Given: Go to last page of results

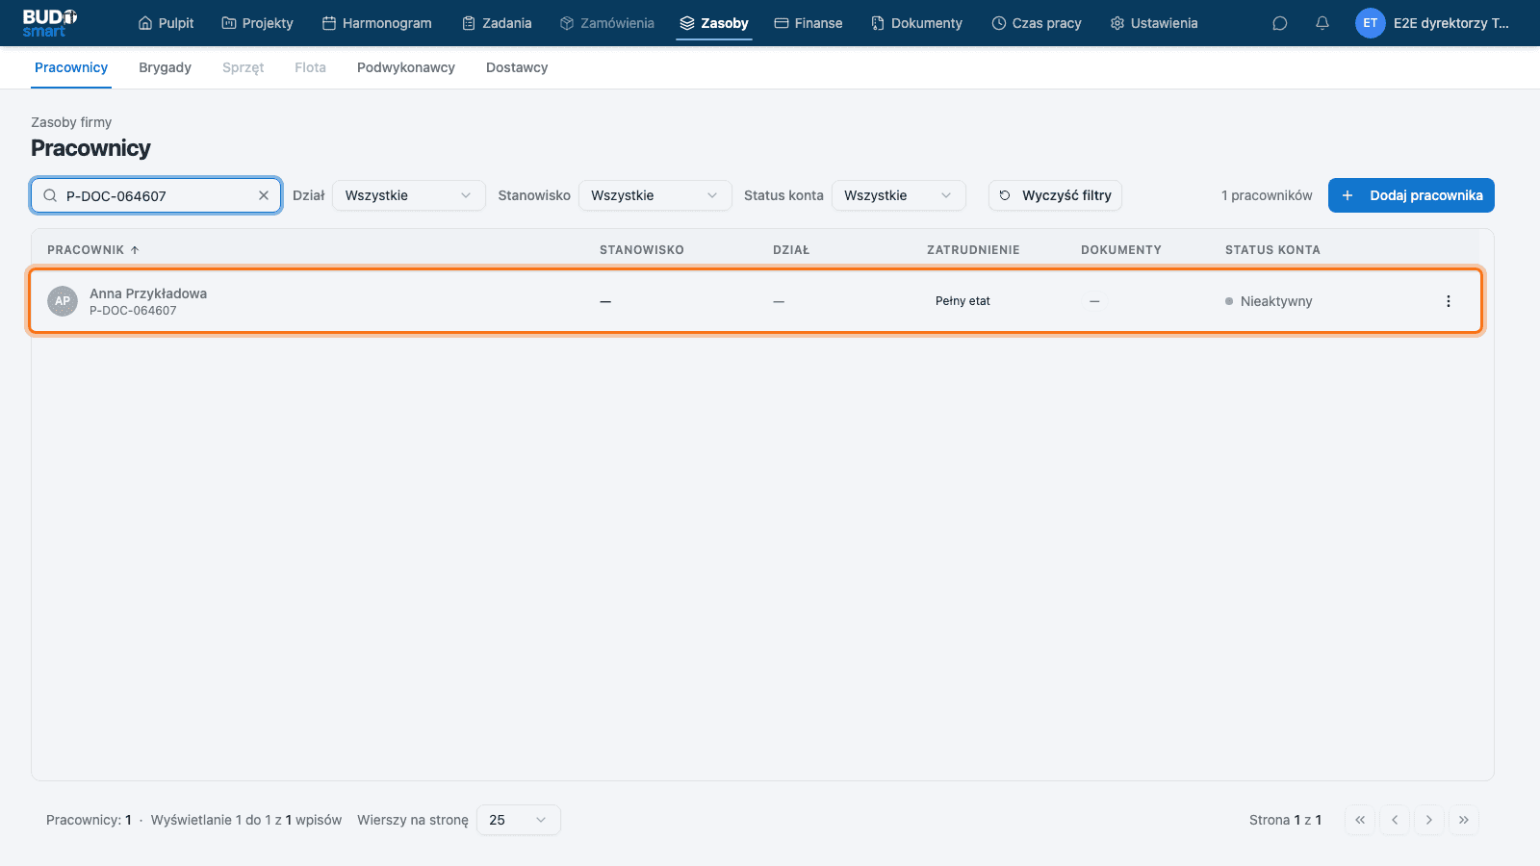Looking at the screenshot, I should [x=1464, y=820].
